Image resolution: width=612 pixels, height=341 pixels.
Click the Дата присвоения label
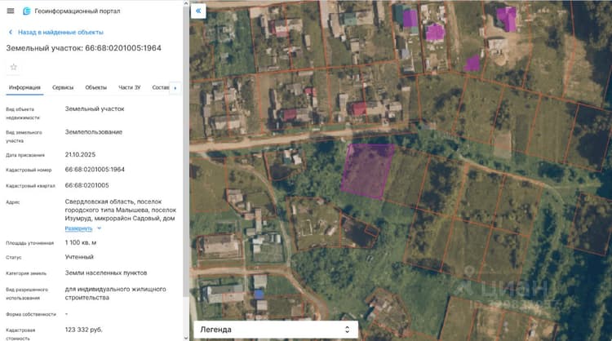tap(25, 155)
